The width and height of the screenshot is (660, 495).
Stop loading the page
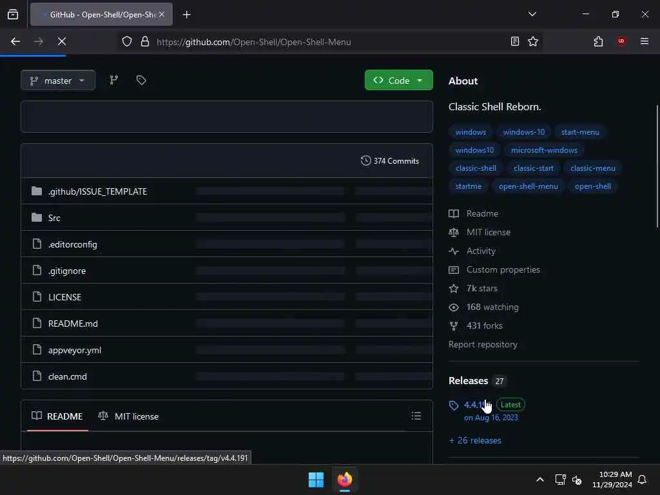click(x=62, y=41)
